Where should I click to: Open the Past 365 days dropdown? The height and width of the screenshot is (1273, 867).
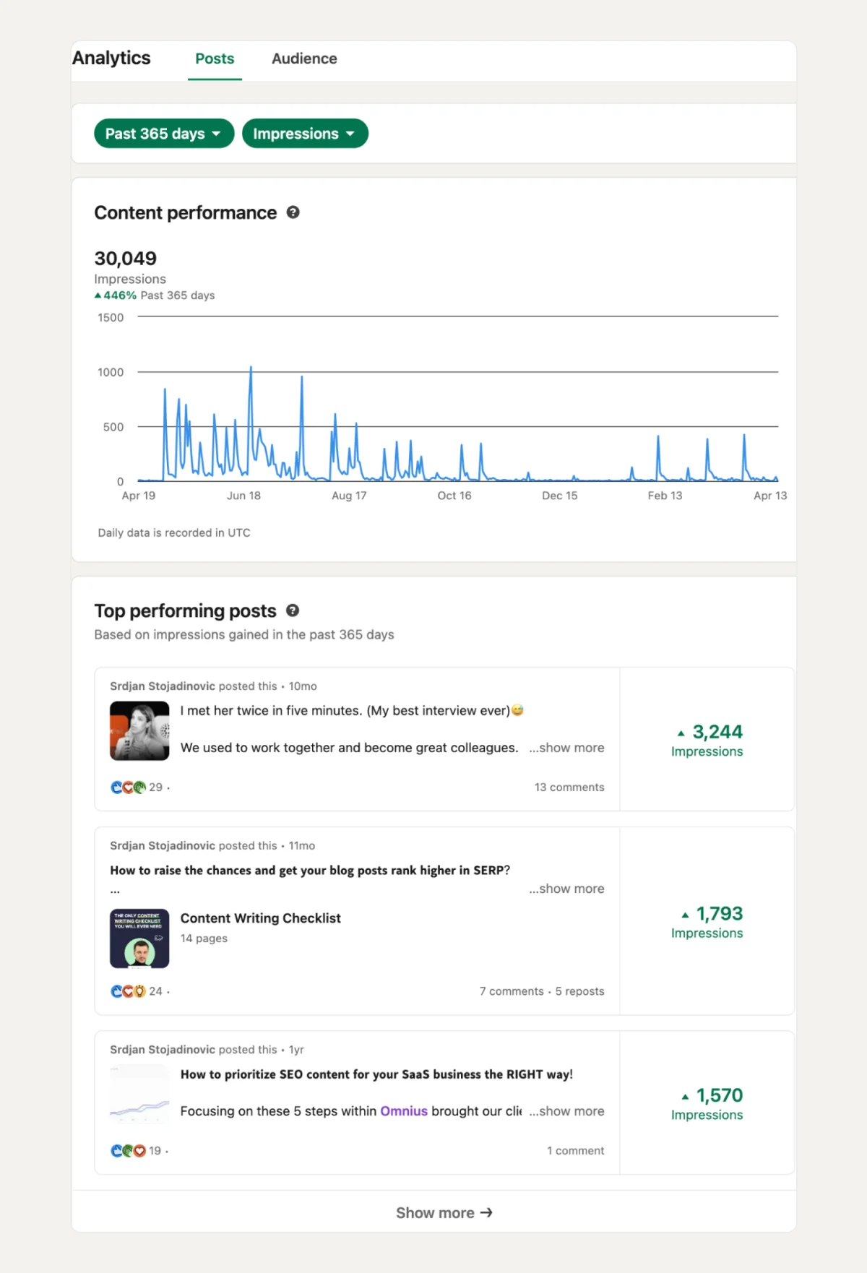click(x=164, y=134)
